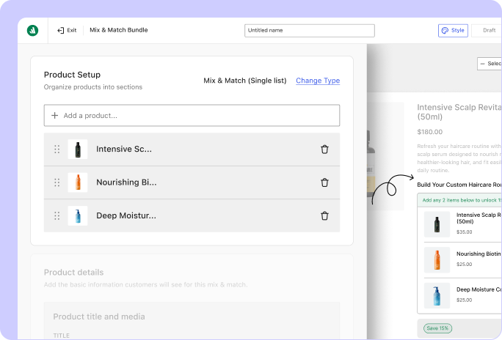
Task: Click the Select dropdown in preview
Action: click(490, 64)
